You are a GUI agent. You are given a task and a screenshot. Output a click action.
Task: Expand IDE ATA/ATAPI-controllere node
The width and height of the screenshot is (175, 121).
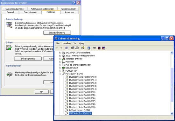click(60, 53)
